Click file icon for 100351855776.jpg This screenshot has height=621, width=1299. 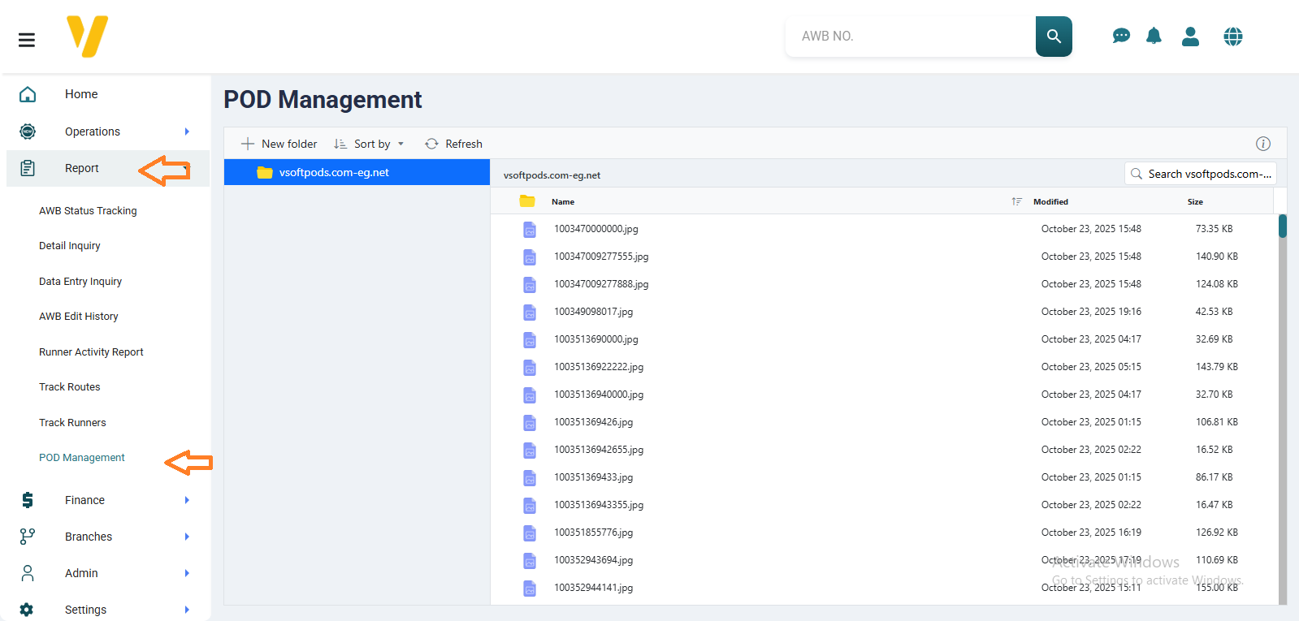[530, 533]
